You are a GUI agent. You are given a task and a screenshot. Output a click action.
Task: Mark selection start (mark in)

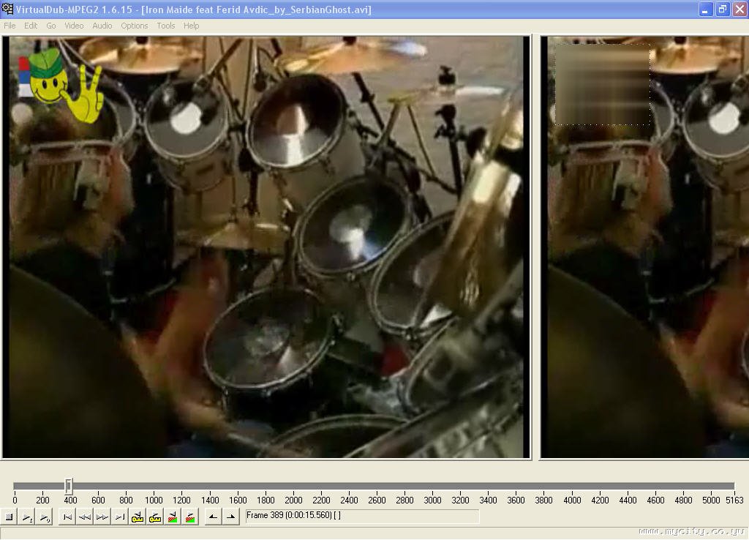click(x=213, y=517)
